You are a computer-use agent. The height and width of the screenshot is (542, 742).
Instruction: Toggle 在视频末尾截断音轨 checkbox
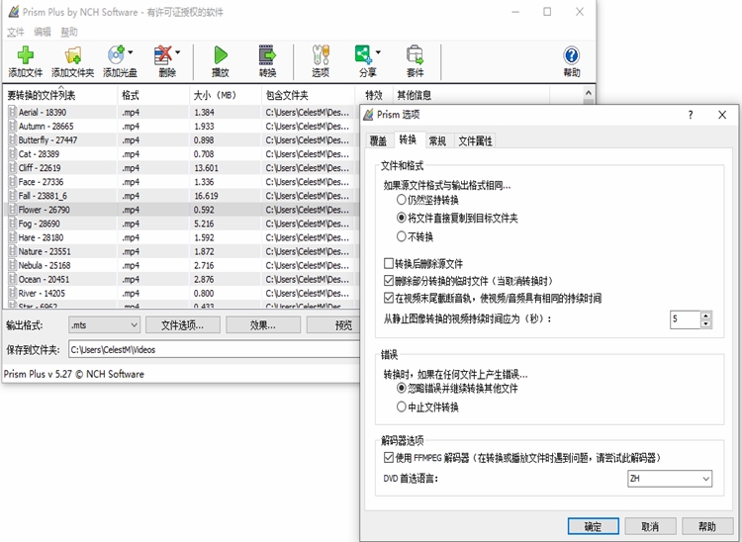389,298
